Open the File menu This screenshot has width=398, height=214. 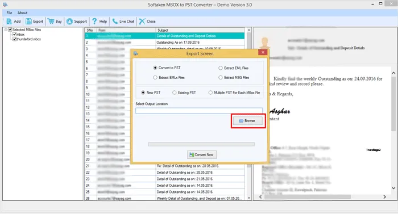9,12
